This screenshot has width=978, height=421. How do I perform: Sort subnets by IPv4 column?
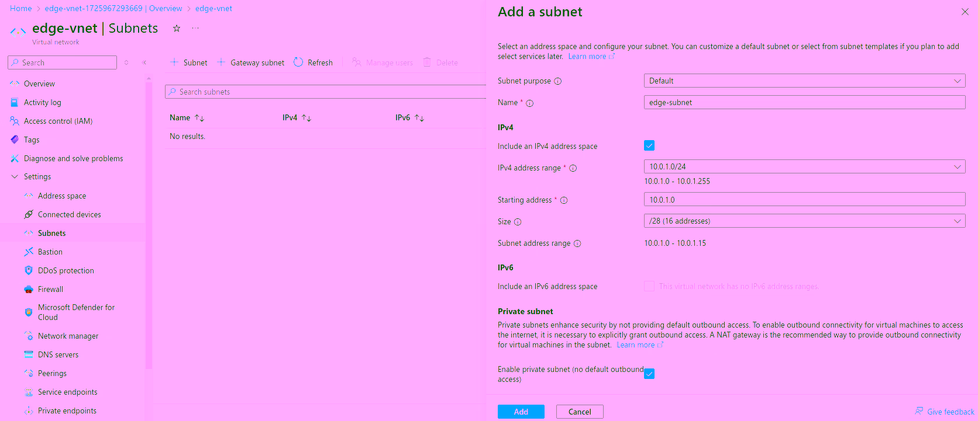click(x=297, y=117)
